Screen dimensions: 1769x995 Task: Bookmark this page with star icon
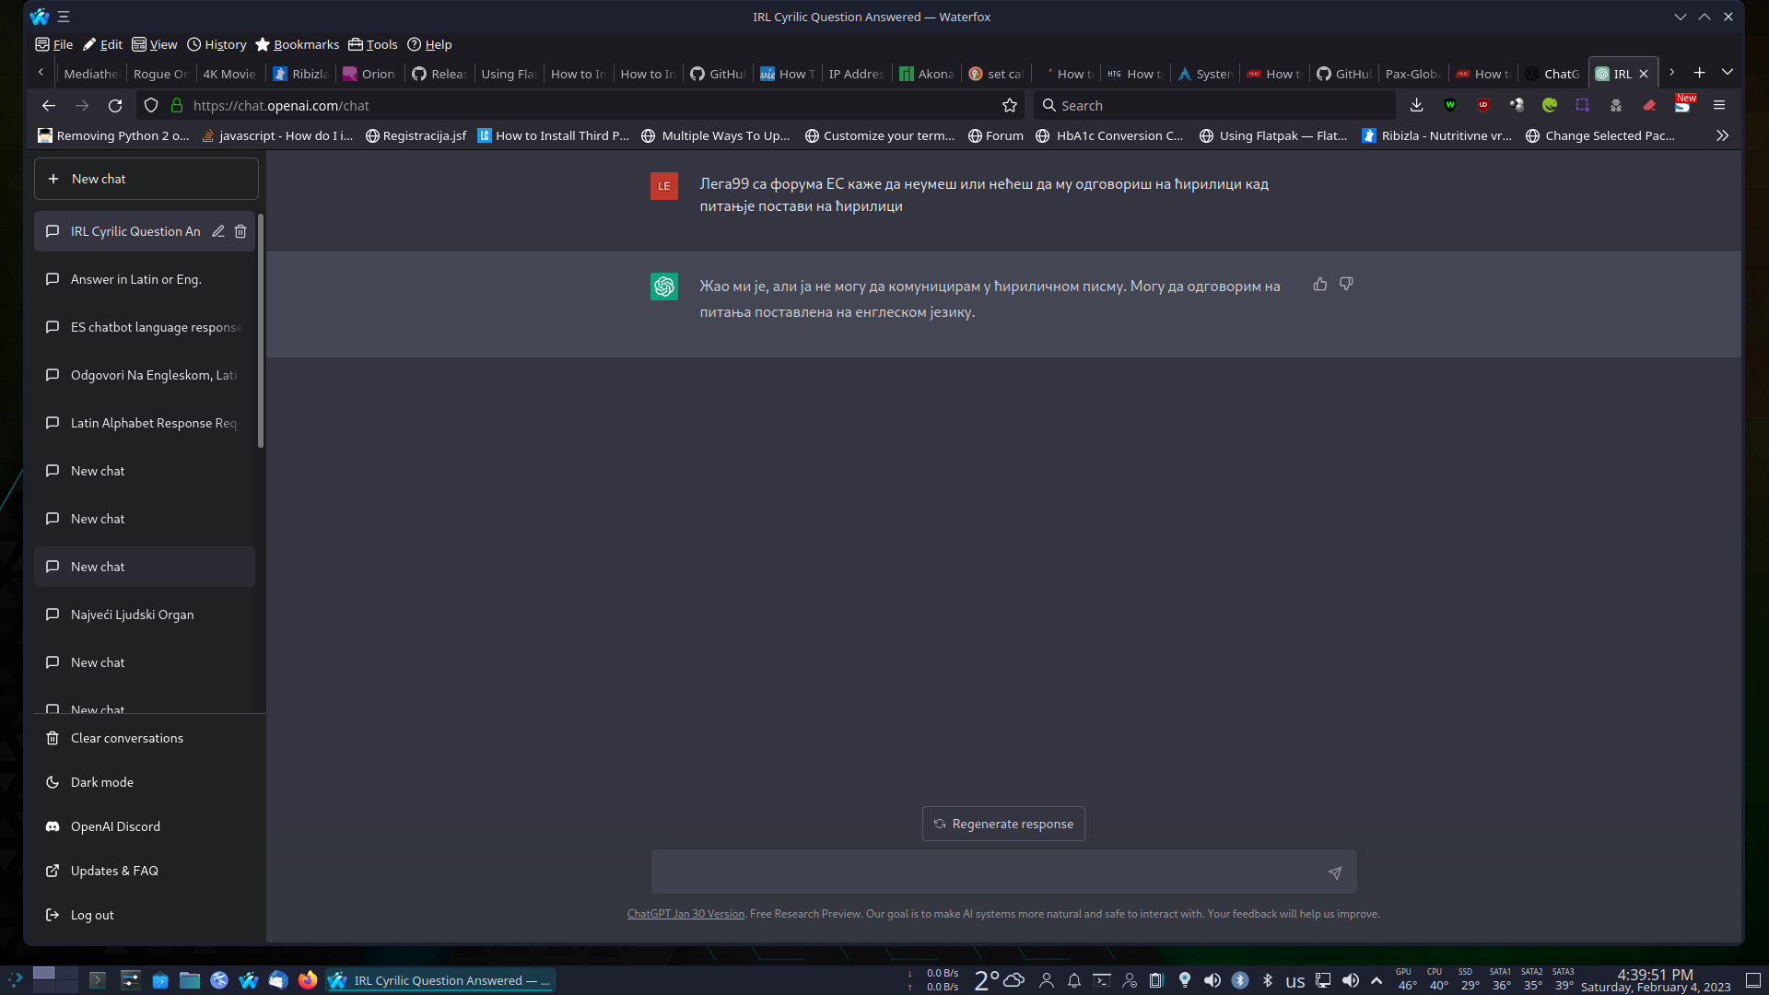click(x=1010, y=106)
